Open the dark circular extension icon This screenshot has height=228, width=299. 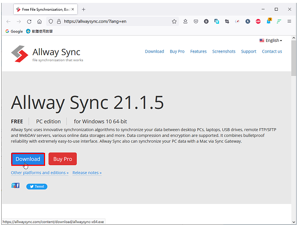(206, 21)
